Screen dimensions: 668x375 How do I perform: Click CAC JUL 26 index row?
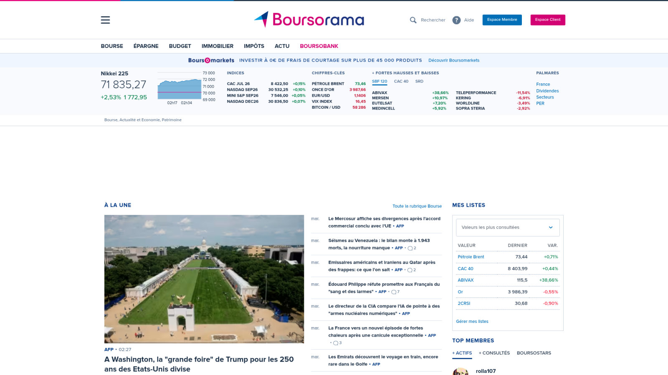266,84
